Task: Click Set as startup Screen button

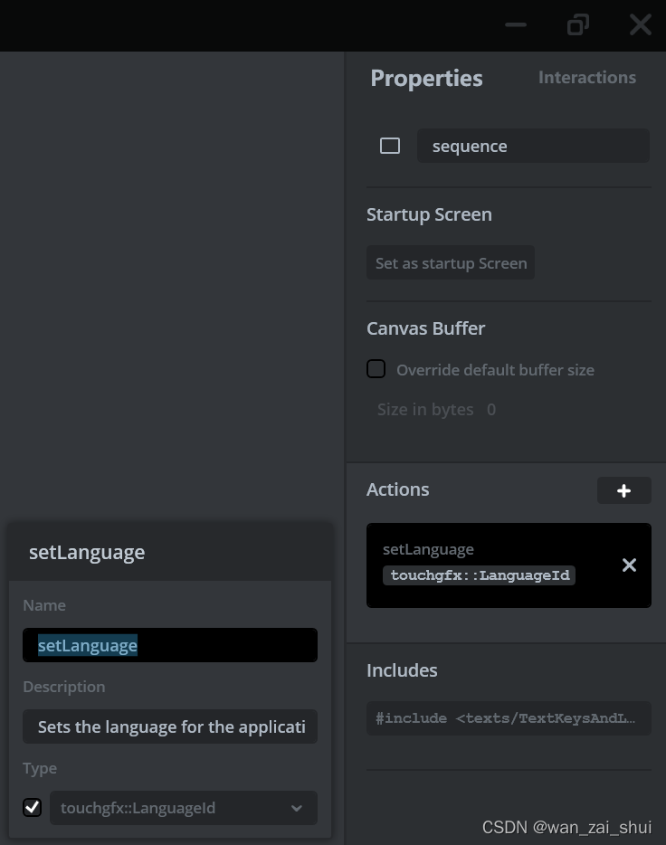Action: pyautogui.click(x=451, y=263)
